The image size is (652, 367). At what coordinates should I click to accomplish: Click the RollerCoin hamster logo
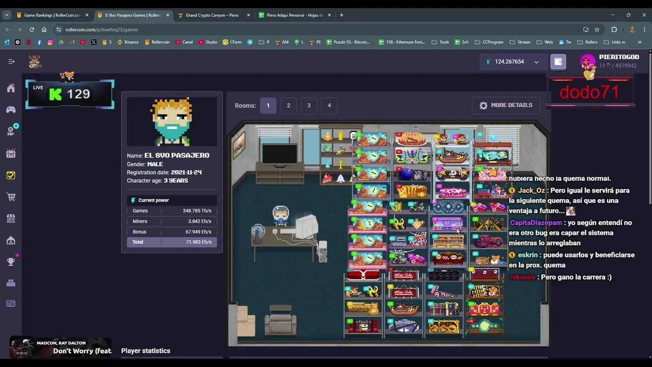35,62
